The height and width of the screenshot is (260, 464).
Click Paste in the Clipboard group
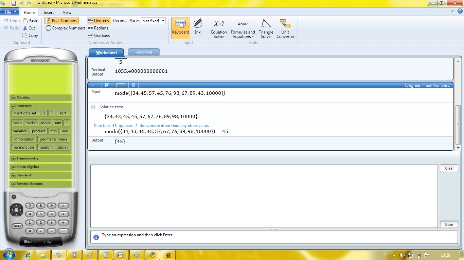[31, 21]
